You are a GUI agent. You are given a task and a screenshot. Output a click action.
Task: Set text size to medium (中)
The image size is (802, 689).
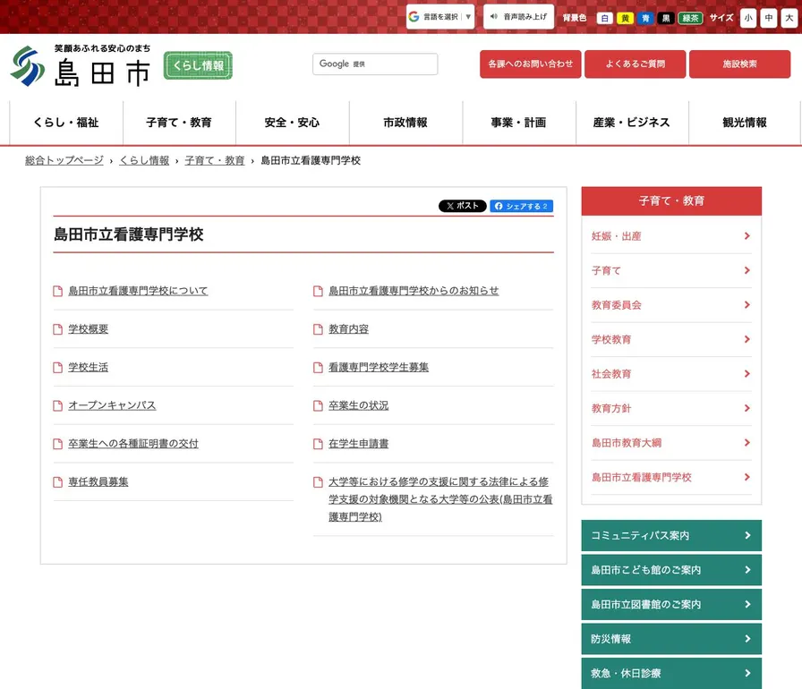click(769, 18)
